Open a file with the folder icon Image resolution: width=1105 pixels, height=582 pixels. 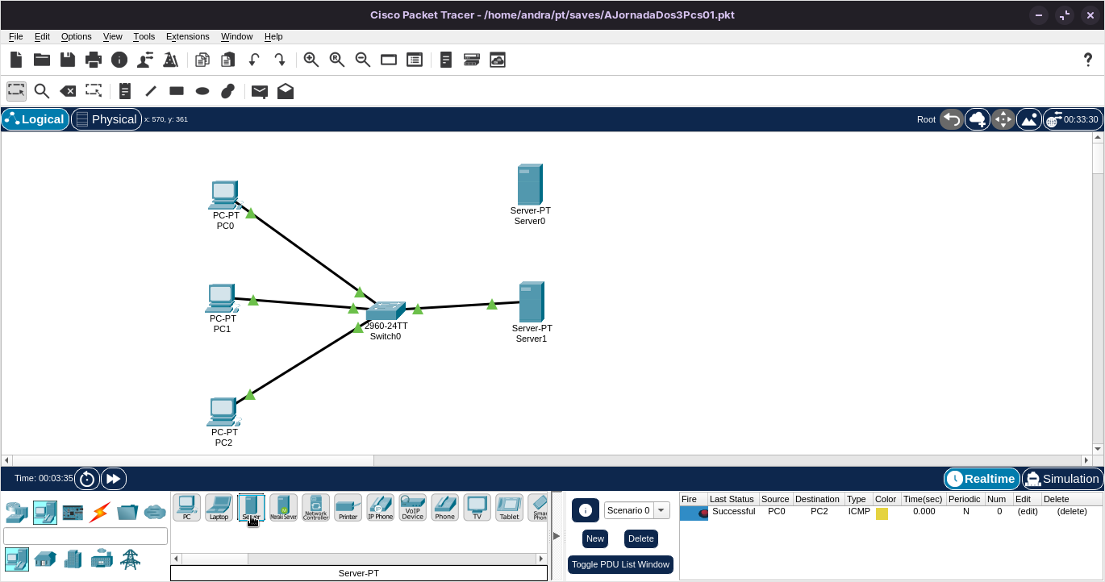[42, 60]
